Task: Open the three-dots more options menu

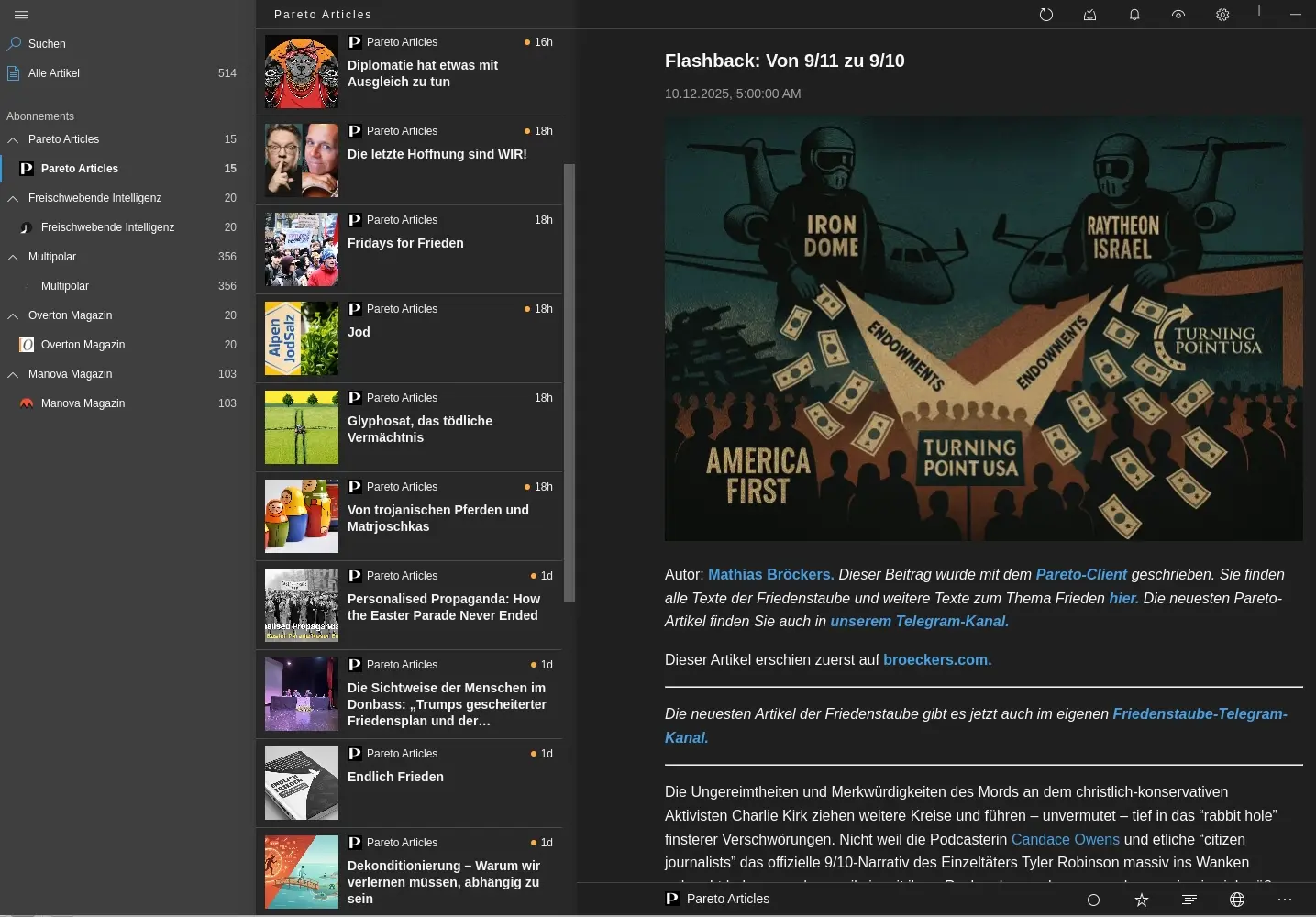Action: pyautogui.click(x=1285, y=900)
